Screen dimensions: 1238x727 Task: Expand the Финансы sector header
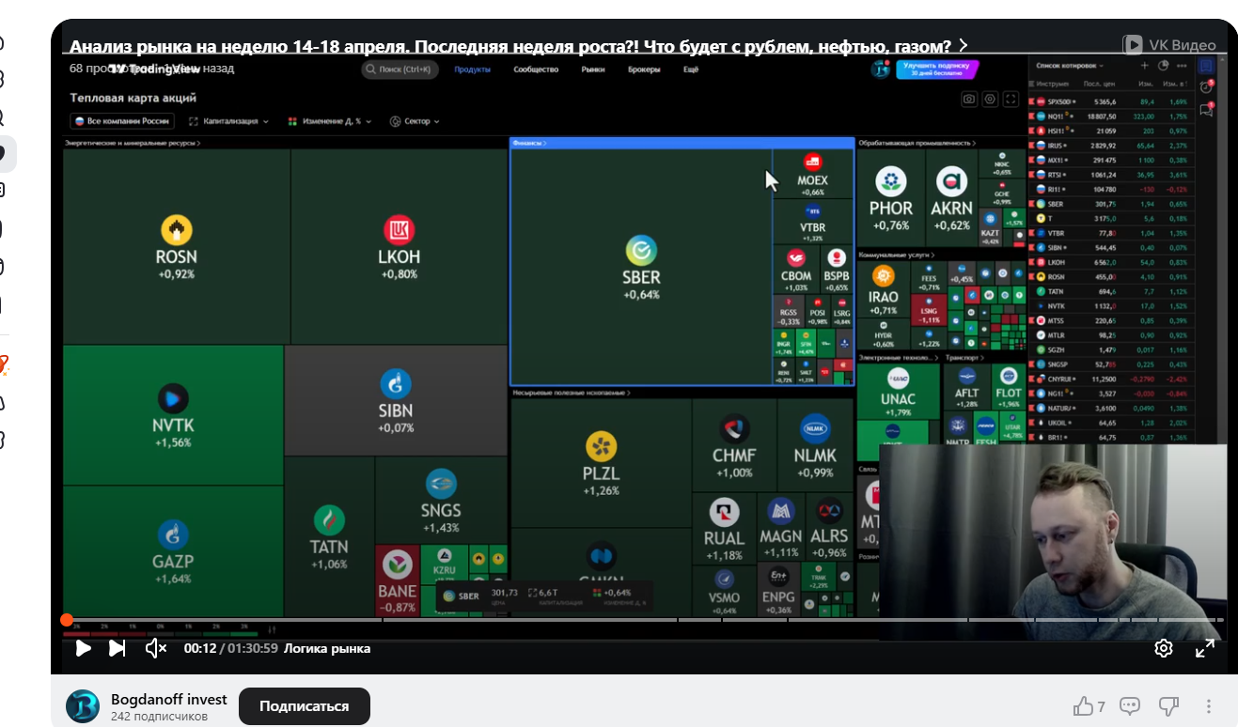point(529,143)
